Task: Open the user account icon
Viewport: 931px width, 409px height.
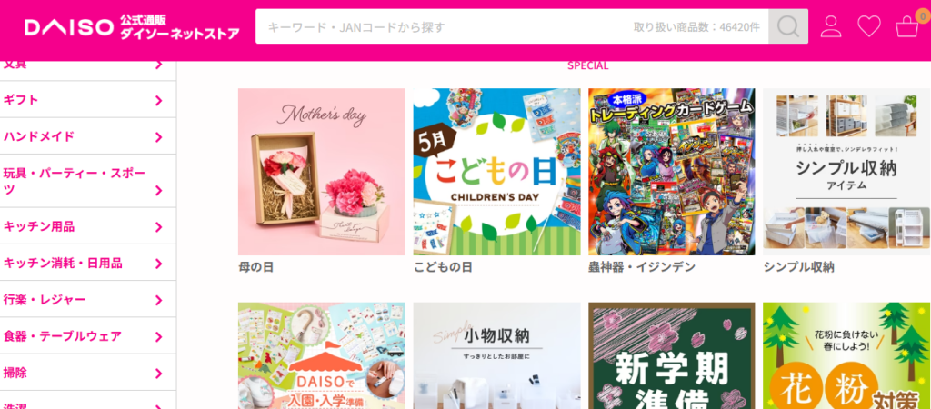Action: (x=831, y=26)
